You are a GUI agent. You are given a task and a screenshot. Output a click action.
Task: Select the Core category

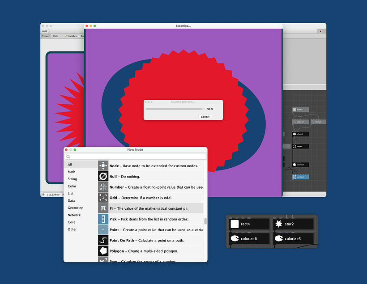(x=81, y=222)
